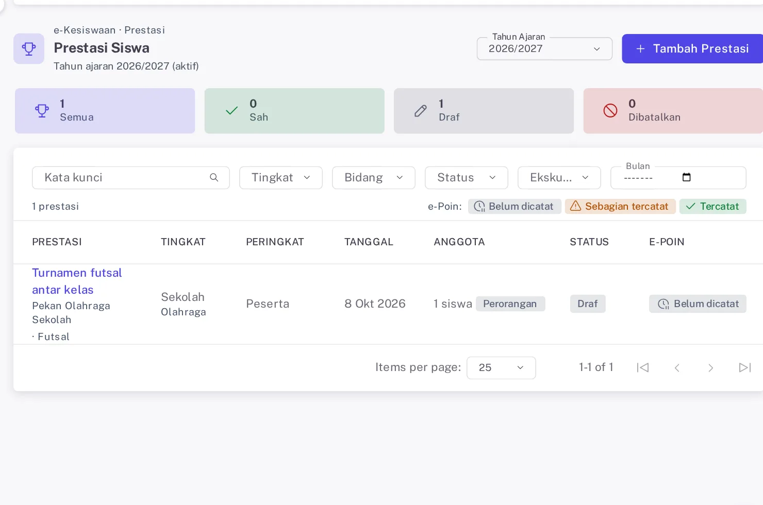Expand the Bidang filter dropdown
The width and height of the screenshot is (763, 505).
point(374,178)
